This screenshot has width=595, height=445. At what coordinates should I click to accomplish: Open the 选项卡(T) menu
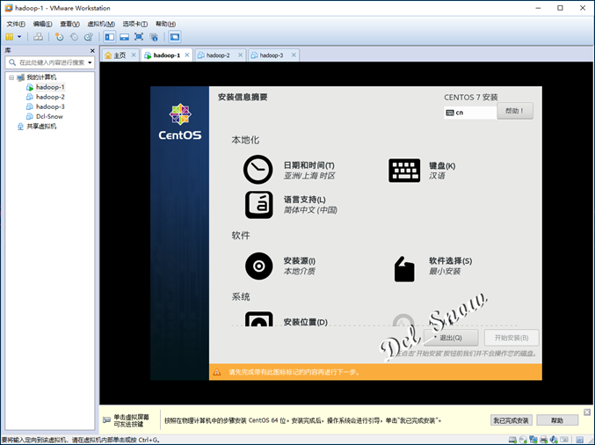tap(135, 24)
